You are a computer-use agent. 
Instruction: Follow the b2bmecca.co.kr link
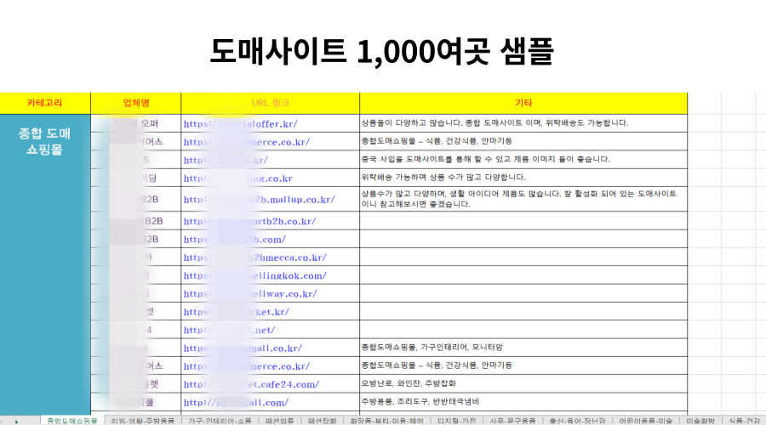pos(254,257)
